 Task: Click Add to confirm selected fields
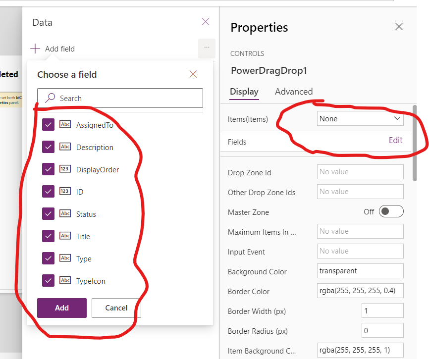pyautogui.click(x=61, y=308)
